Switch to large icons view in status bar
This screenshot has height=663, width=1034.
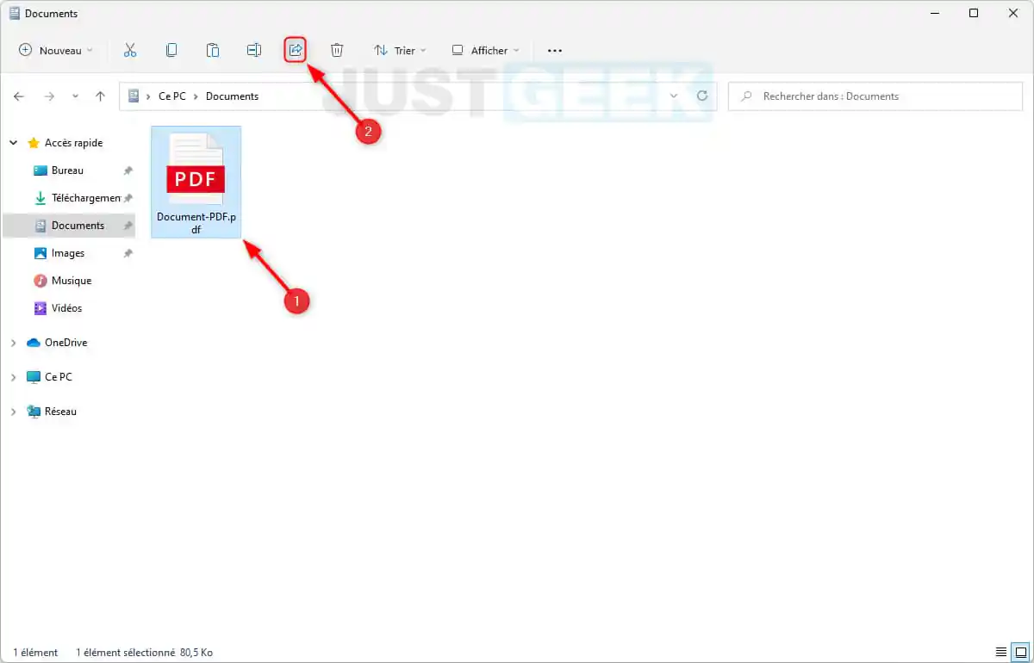1019,652
